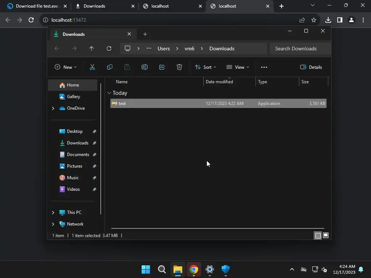Screen dimensions: 371x278
Task: Switch to details list view icon in status bar
Action: (x=318, y=235)
